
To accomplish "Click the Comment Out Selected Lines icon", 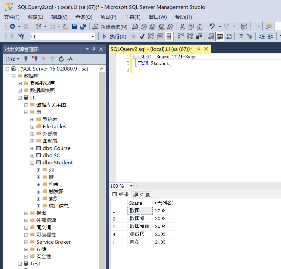I will (241, 37).
